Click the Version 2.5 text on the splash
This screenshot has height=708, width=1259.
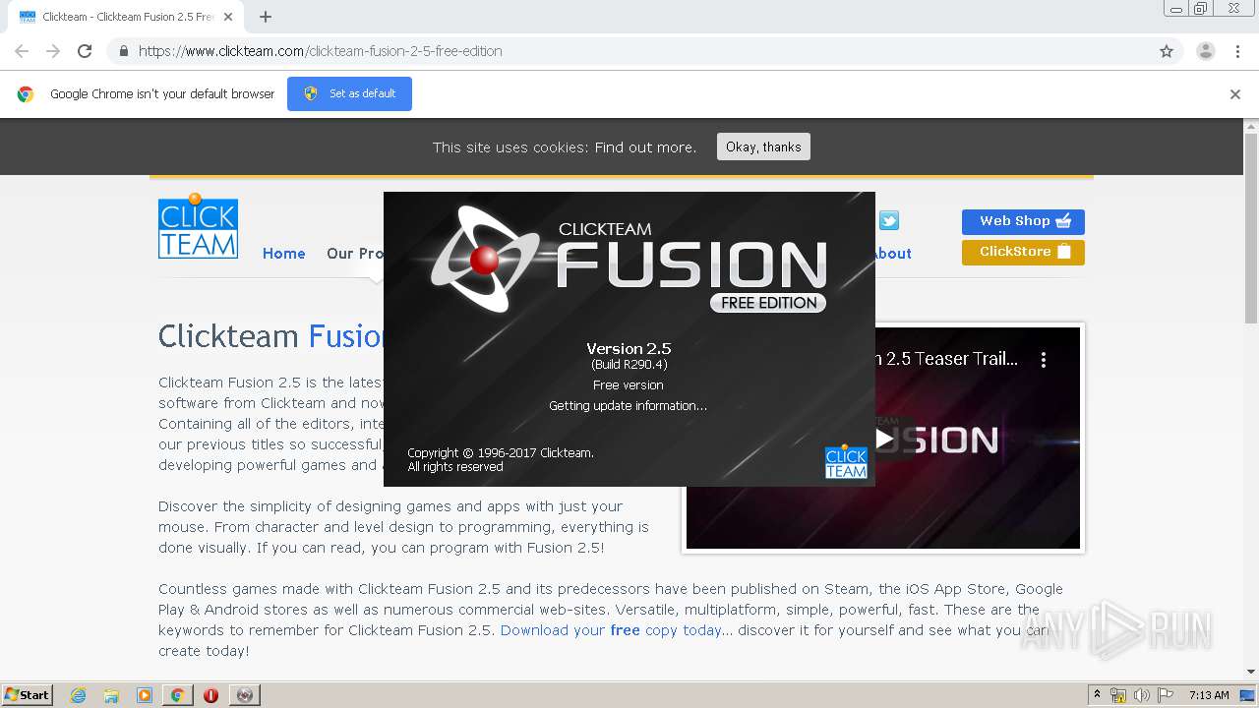[629, 349]
